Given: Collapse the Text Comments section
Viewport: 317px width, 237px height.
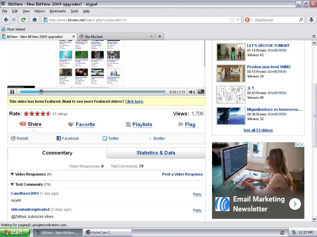Looking at the screenshot, I should [x=12, y=184].
